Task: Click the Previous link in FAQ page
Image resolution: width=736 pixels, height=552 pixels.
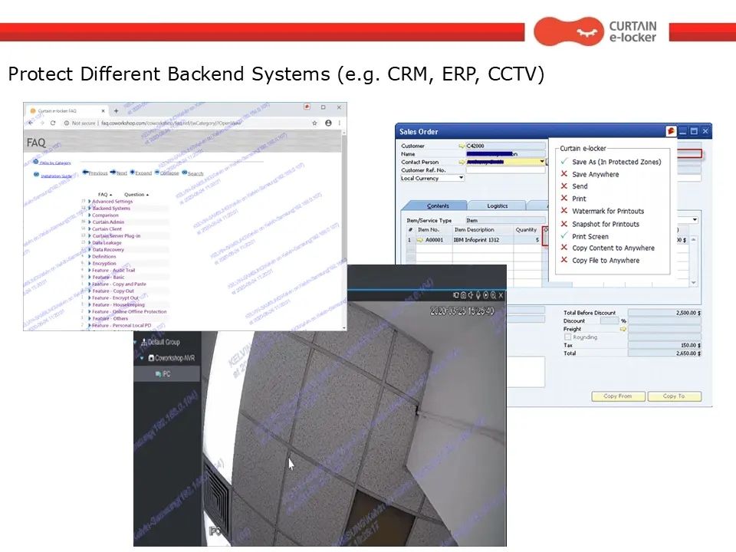Action: 97,172
